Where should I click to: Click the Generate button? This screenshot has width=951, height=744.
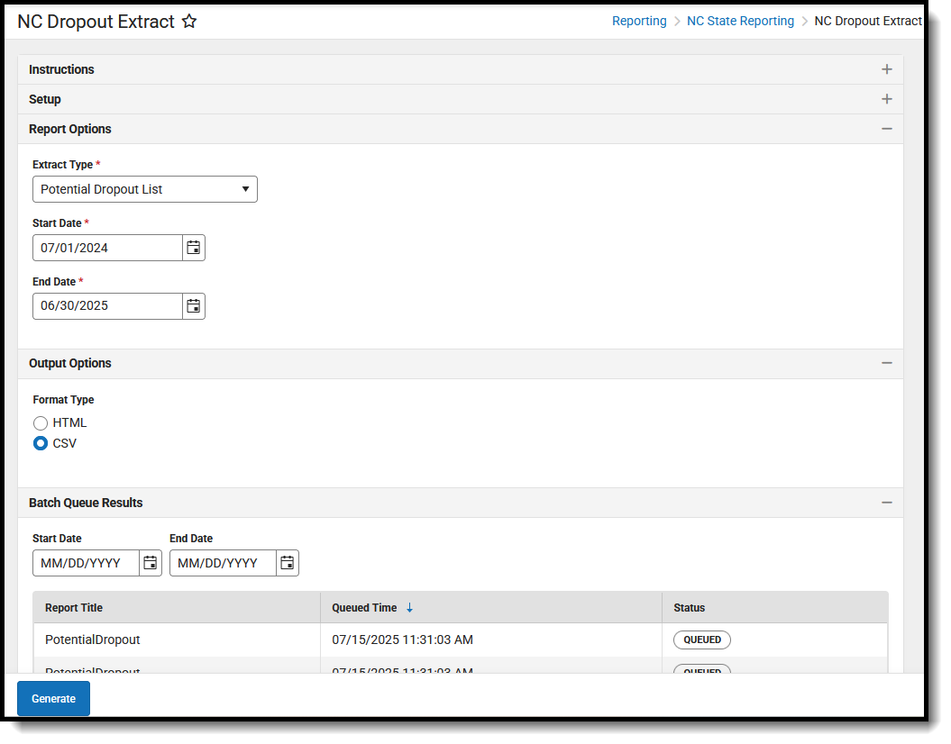click(53, 699)
